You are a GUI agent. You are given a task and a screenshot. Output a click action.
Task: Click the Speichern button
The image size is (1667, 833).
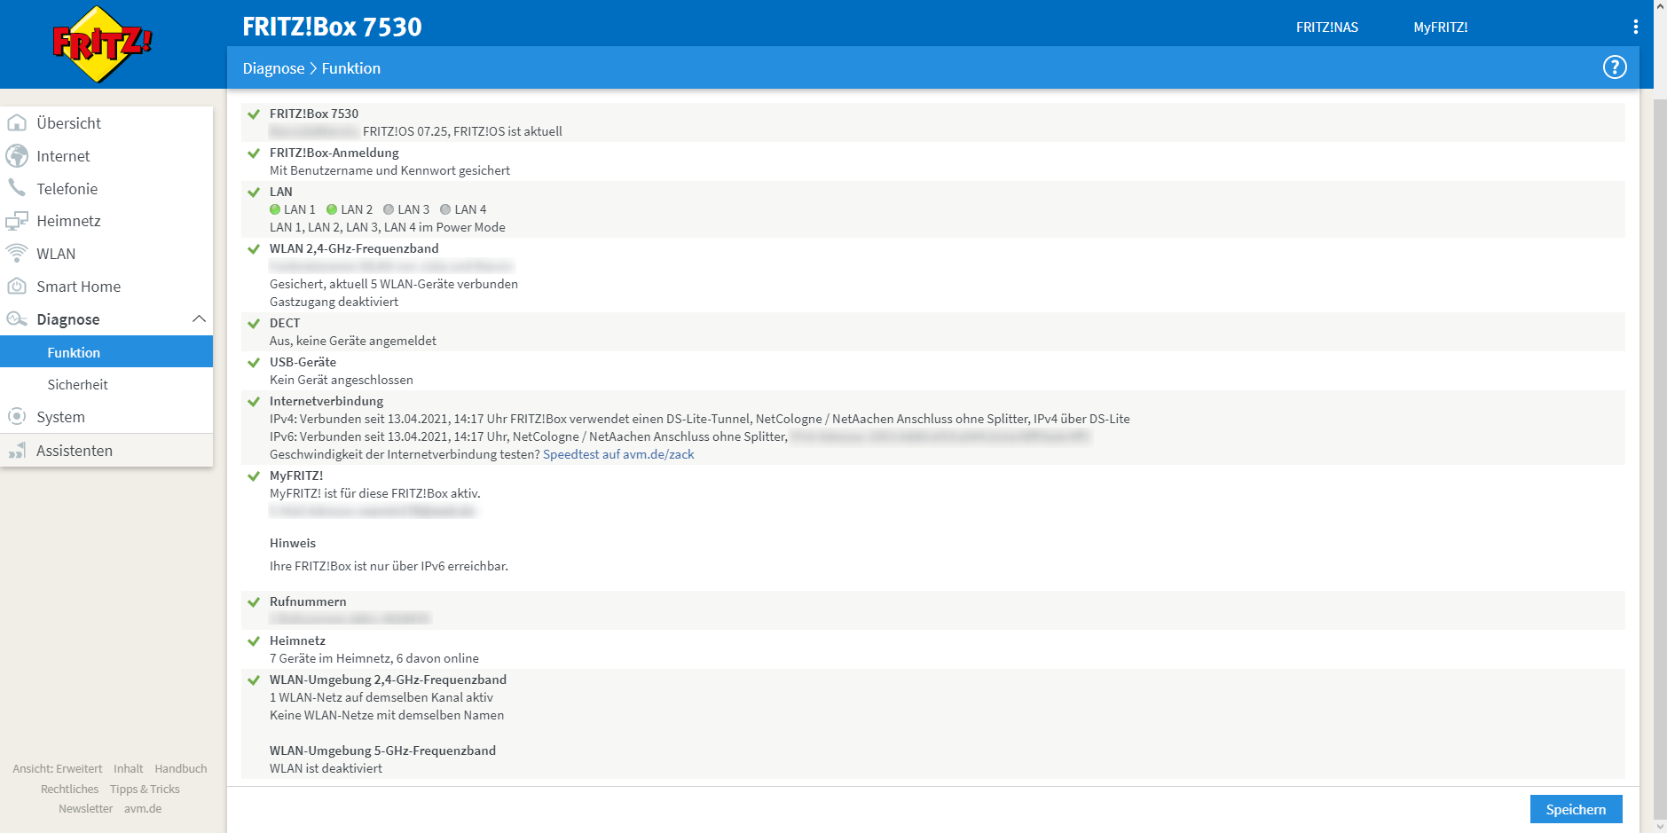(1576, 809)
